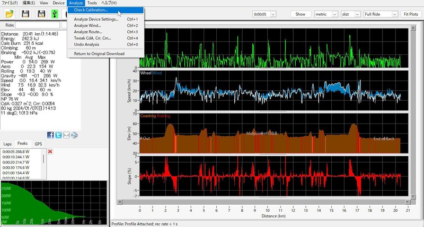Switch to the Laps tab
The width and height of the screenshot is (424, 227).
tap(7, 144)
